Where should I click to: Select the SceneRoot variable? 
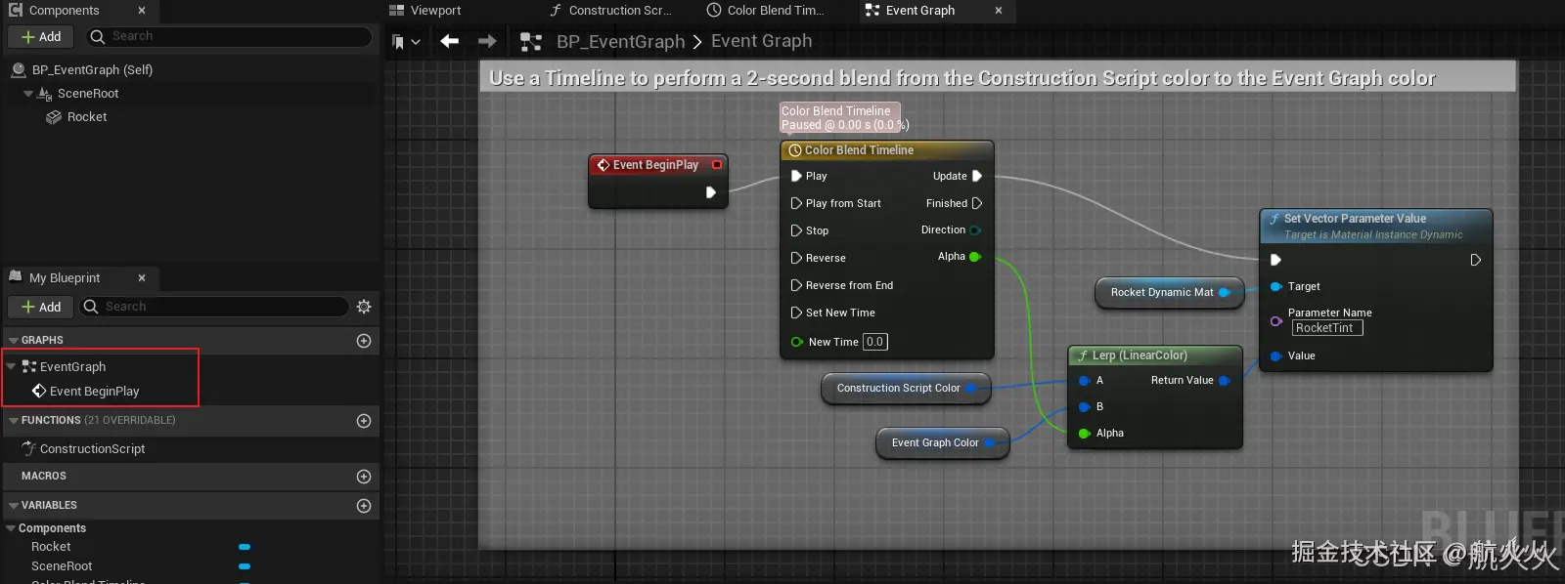pyautogui.click(x=62, y=566)
